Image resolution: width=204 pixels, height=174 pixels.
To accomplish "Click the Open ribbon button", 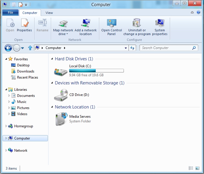I will 10,25.
